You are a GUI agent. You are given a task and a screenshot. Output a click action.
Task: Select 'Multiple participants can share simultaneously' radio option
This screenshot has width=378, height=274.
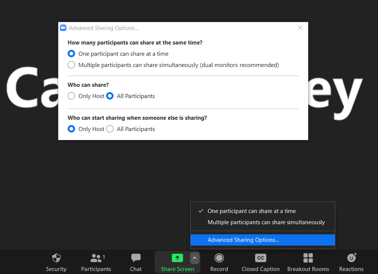71,65
